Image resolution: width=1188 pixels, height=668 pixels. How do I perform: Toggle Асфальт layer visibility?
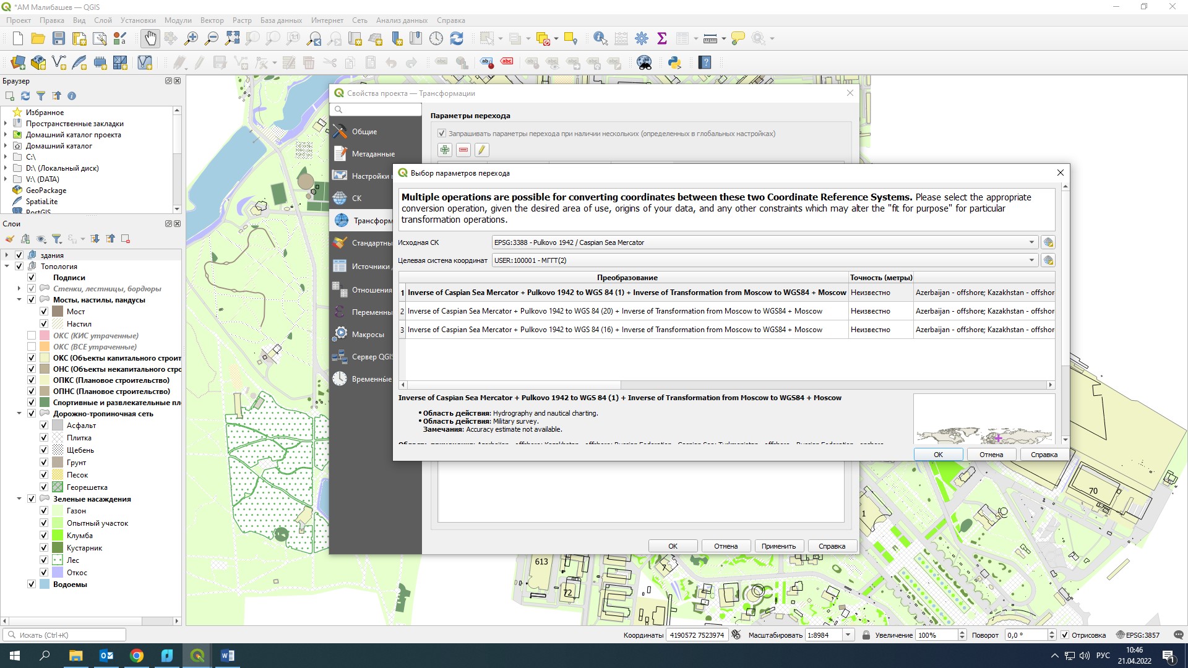click(44, 425)
